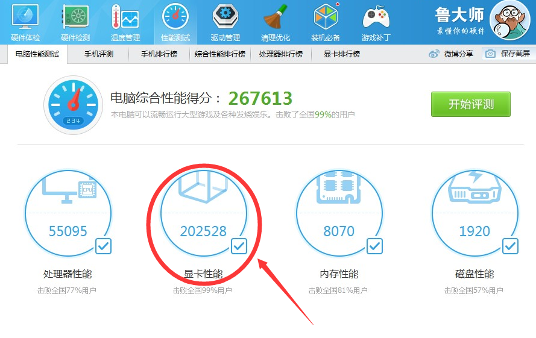Click the overall score 267613
536x338 pixels.
tap(260, 98)
